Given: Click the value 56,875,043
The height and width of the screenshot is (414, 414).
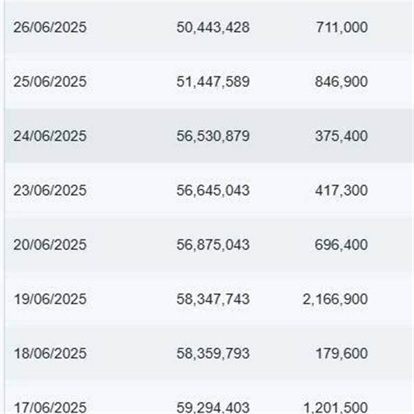Looking at the screenshot, I should pyautogui.click(x=213, y=245).
